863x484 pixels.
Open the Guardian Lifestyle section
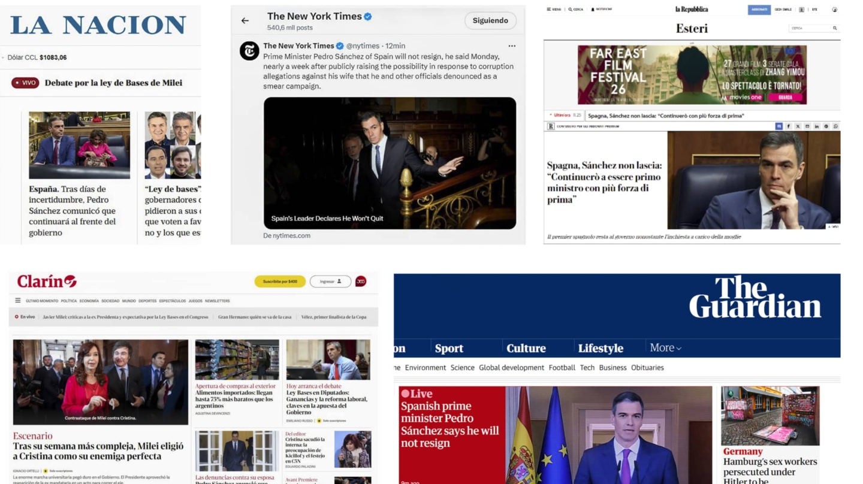click(601, 349)
